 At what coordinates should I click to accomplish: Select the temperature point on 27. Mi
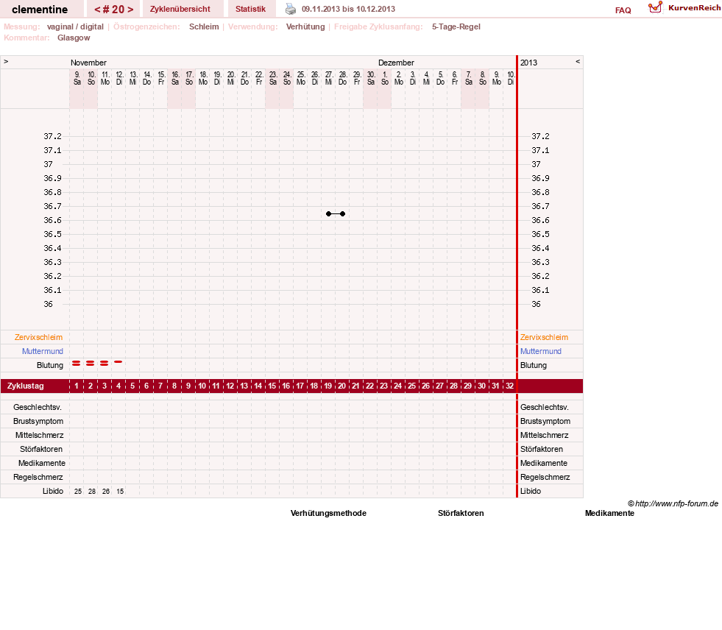[x=328, y=213]
